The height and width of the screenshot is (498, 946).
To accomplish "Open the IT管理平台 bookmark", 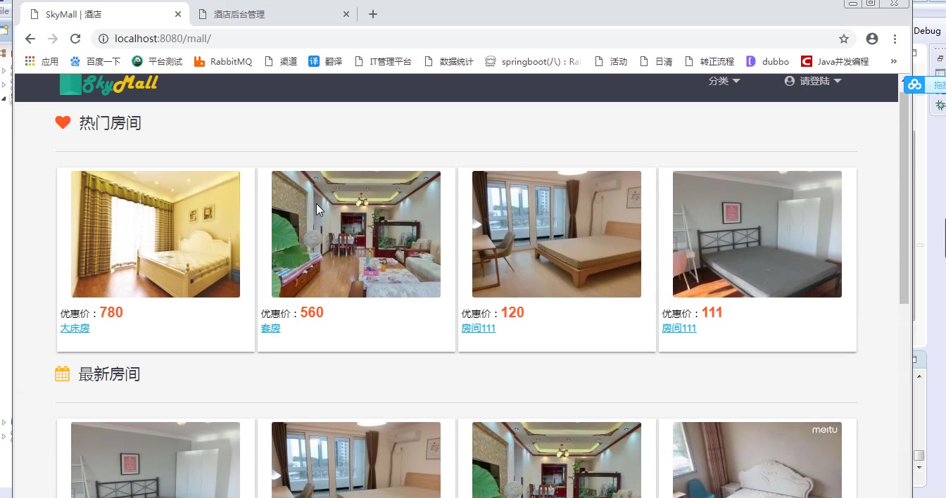I will pyautogui.click(x=383, y=61).
